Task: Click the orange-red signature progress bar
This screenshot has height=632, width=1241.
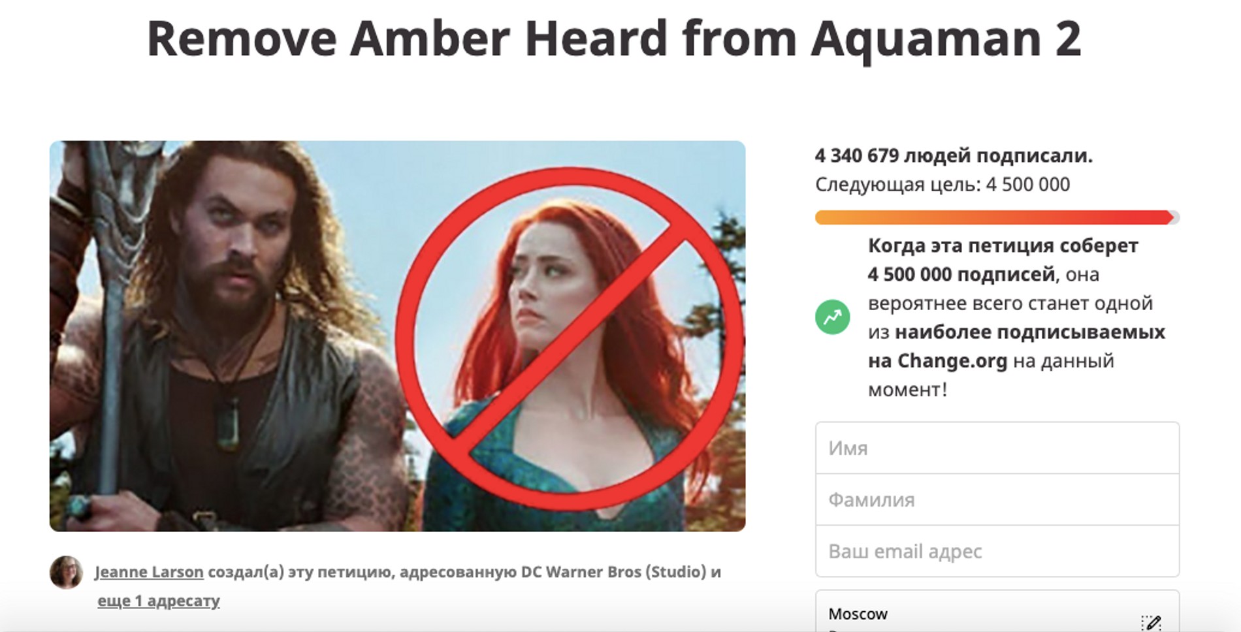Action: click(x=993, y=217)
